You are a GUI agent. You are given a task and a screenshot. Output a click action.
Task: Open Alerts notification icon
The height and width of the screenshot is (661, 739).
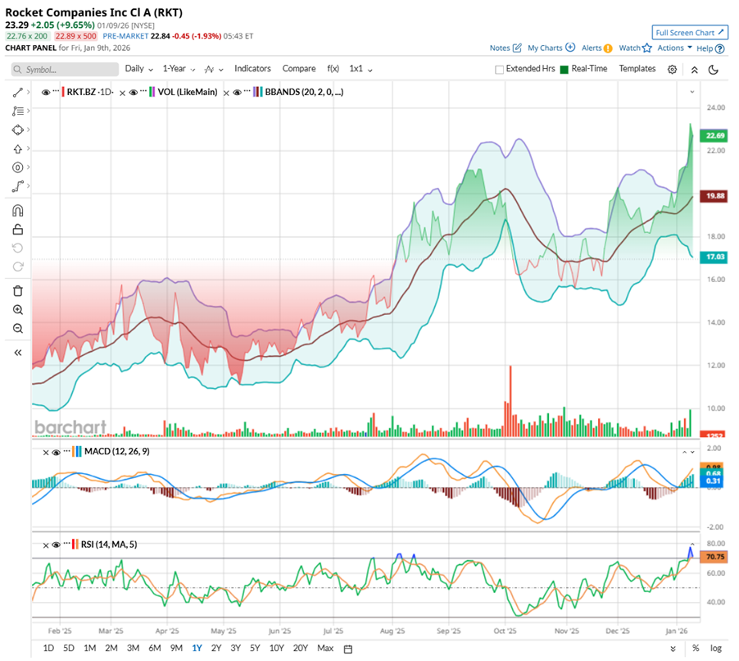608,48
